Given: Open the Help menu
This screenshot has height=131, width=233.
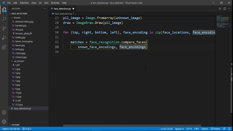Looking at the screenshot, I should [x=64, y=3].
